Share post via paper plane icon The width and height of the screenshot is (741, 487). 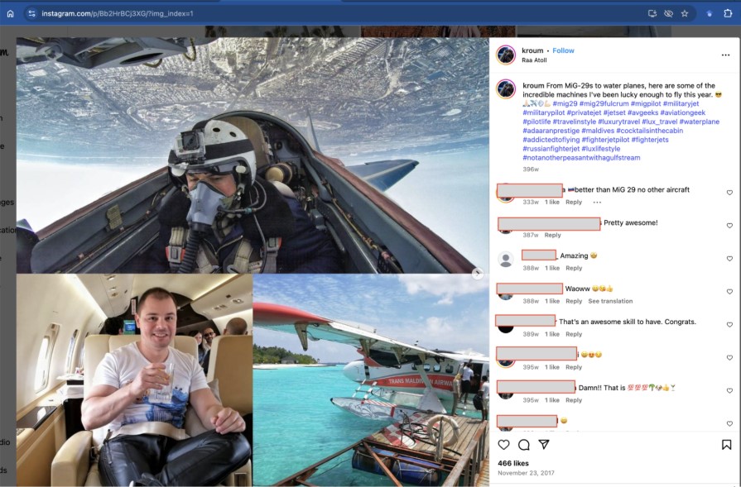544,445
